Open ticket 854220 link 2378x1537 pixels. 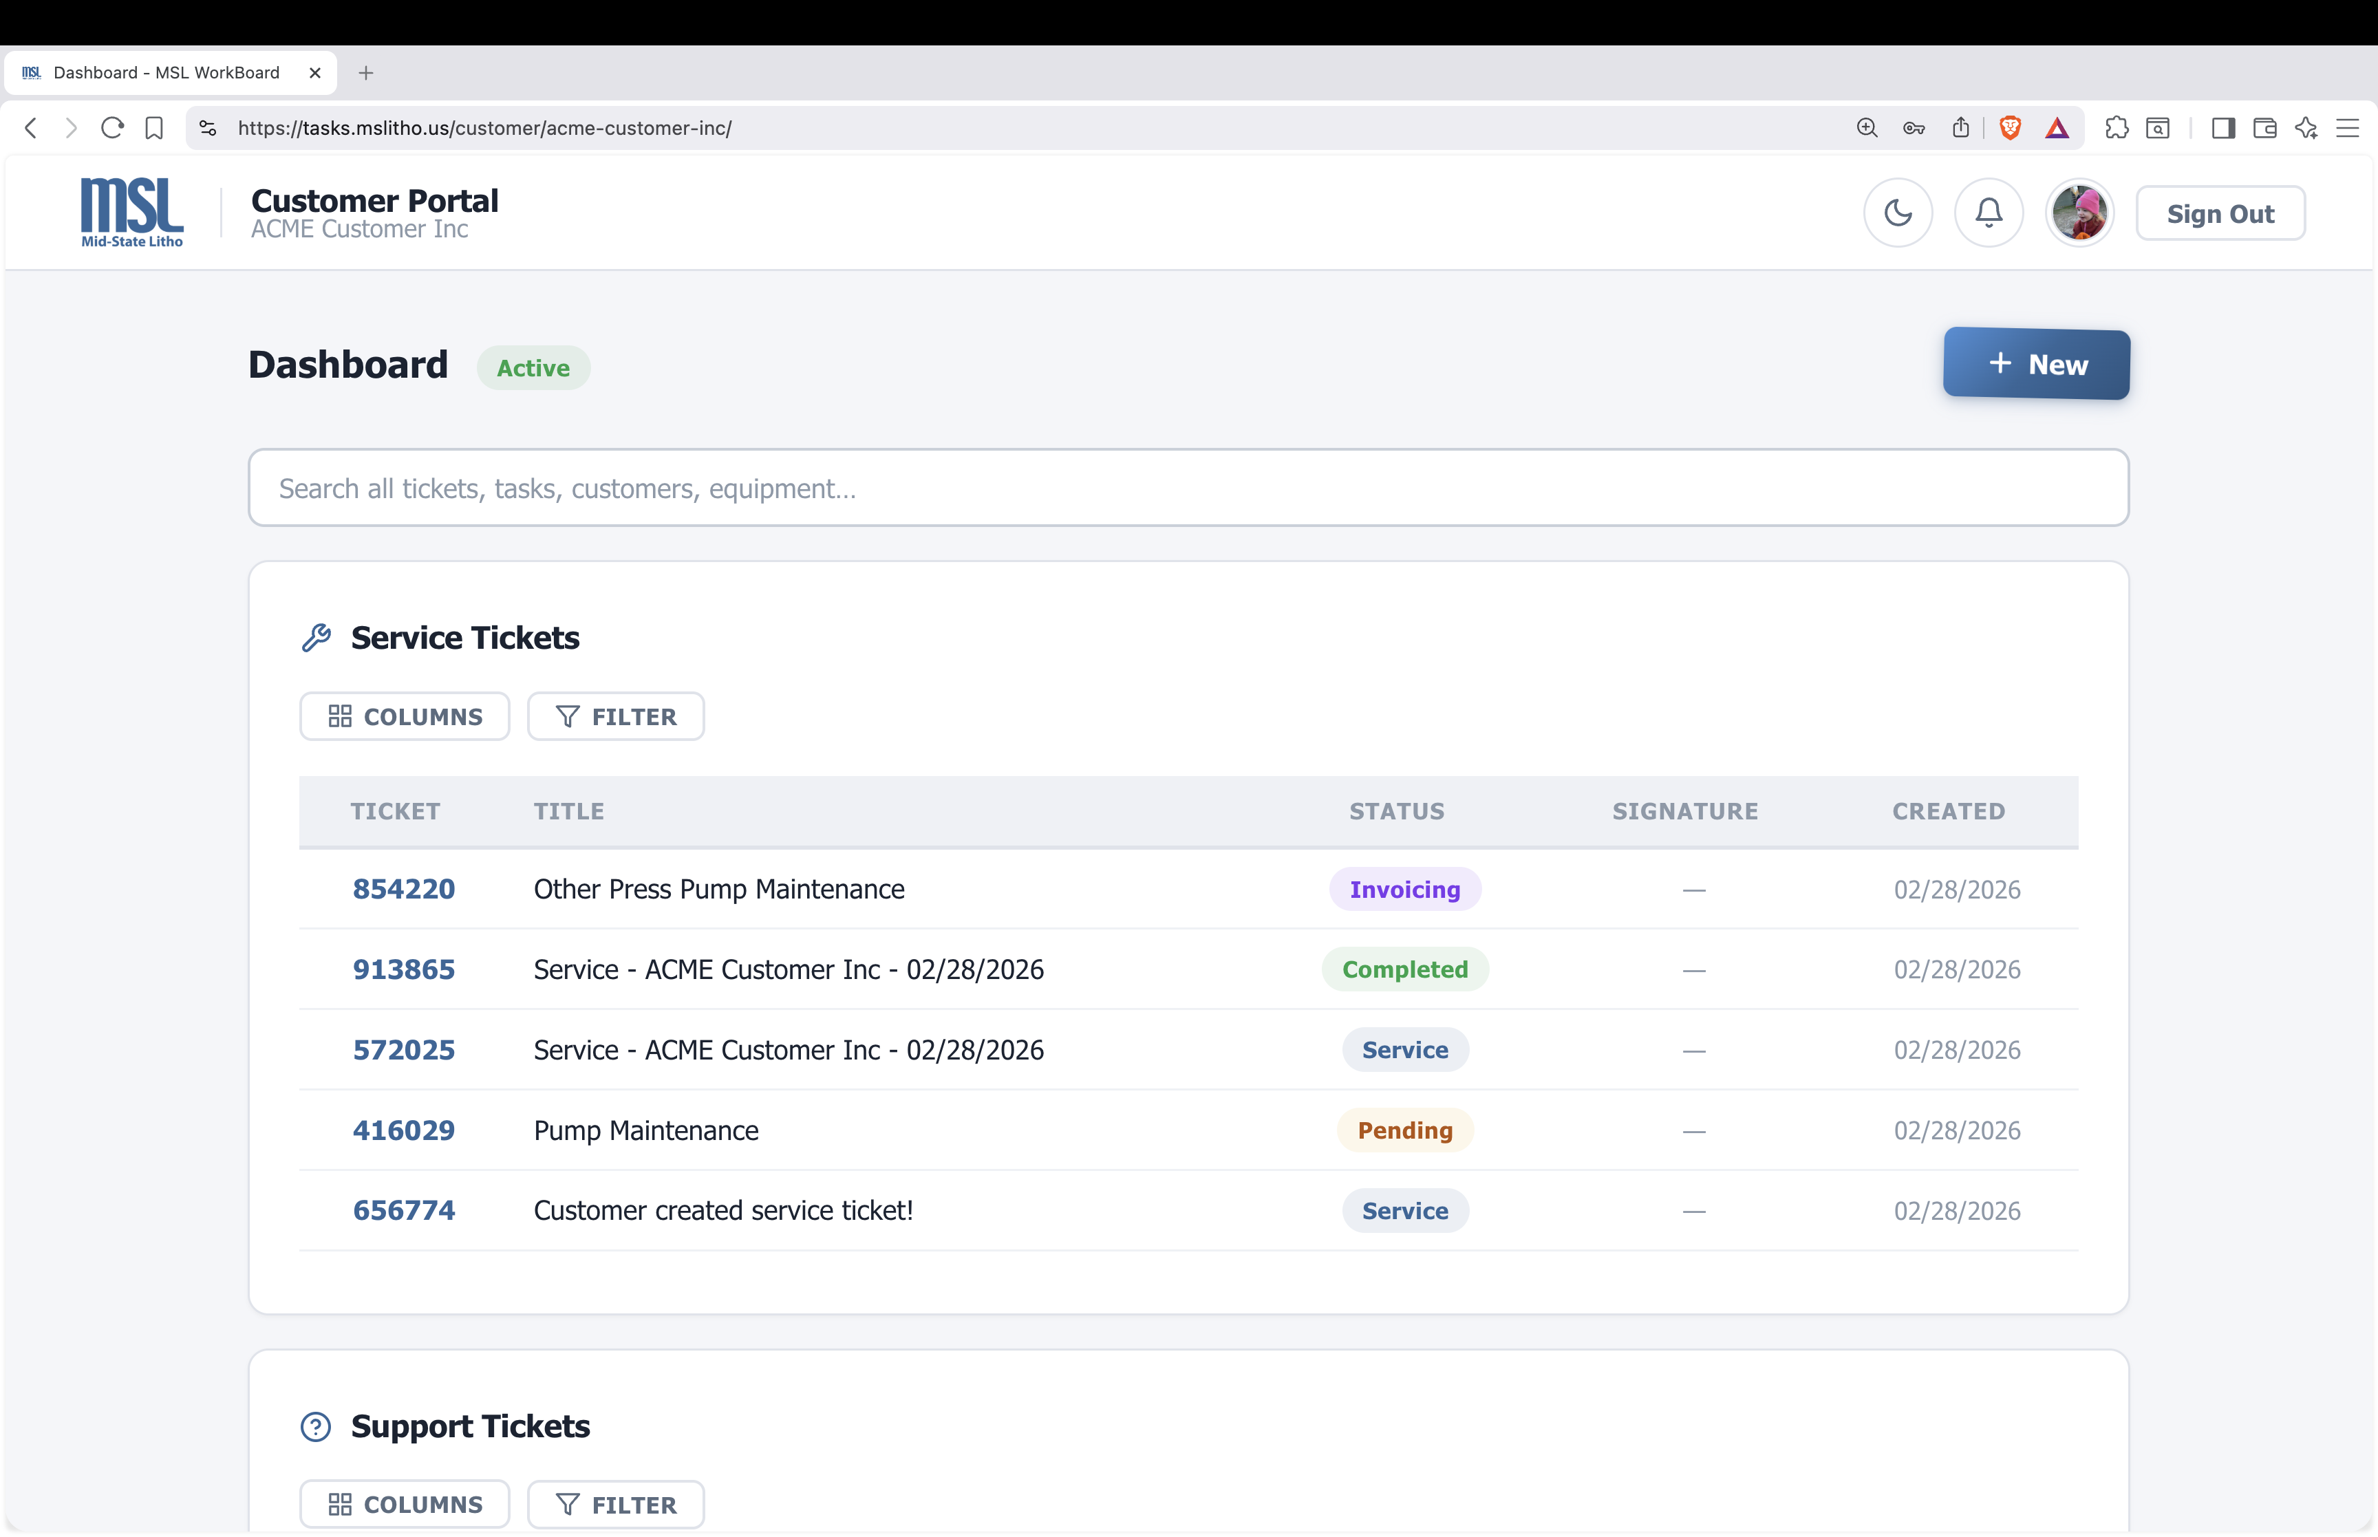403,890
